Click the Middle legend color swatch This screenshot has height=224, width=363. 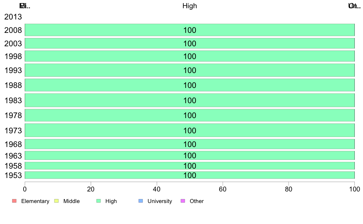tap(57, 201)
